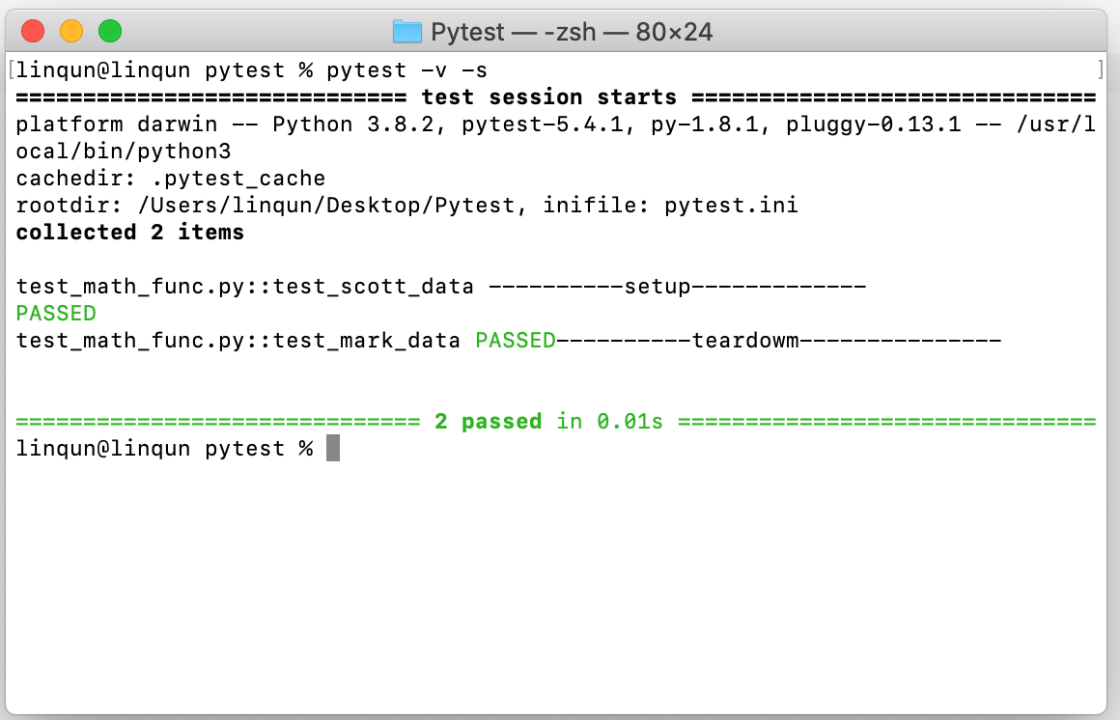Minimize the terminal with the yellow button
This screenshot has width=1120, height=720.
point(71,31)
